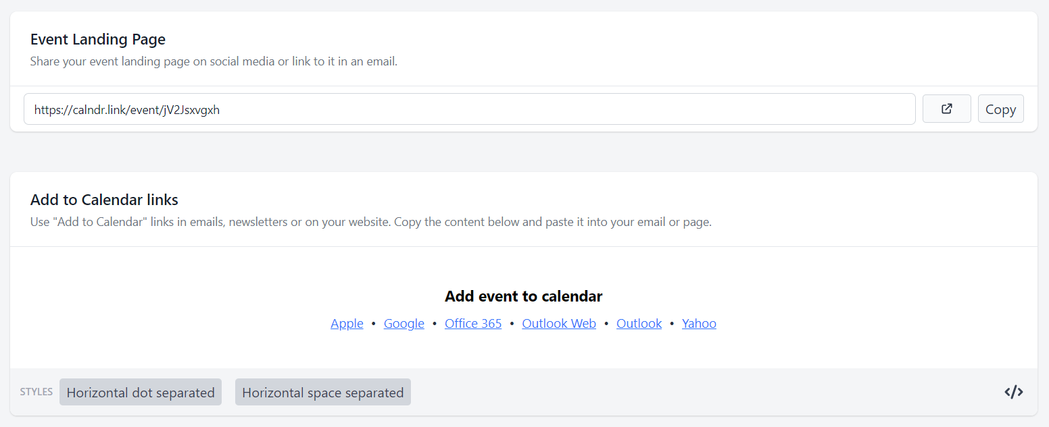
Task: Open the Yahoo calendar option
Action: tap(699, 323)
